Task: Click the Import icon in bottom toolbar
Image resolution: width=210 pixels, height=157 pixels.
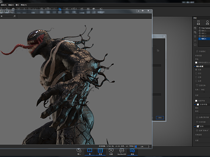Action: [x=79, y=151]
